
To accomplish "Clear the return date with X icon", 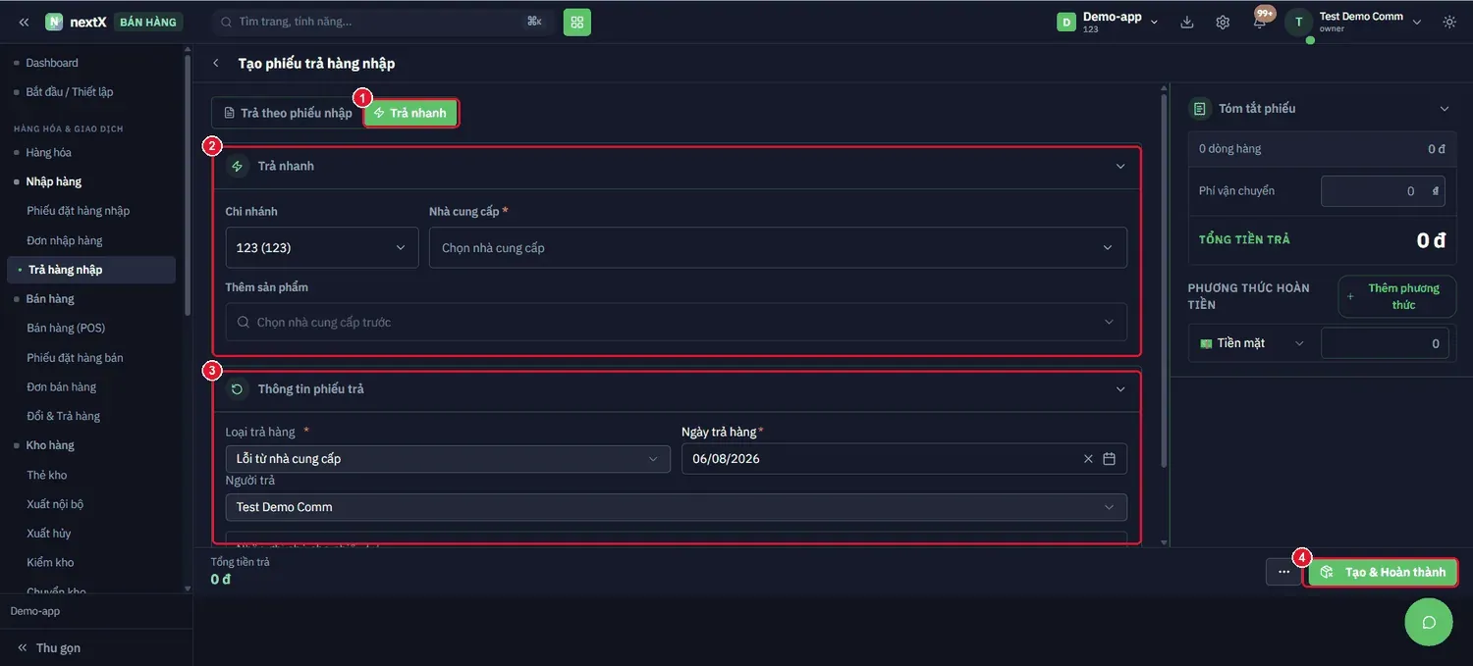I will click(1088, 459).
